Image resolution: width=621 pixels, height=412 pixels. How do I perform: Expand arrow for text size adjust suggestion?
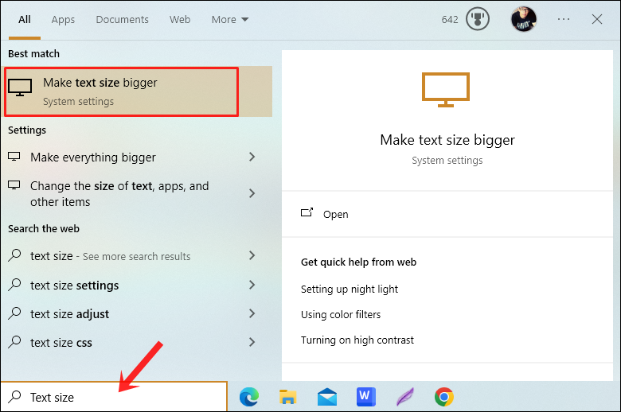pyautogui.click(x=252, y=313)
